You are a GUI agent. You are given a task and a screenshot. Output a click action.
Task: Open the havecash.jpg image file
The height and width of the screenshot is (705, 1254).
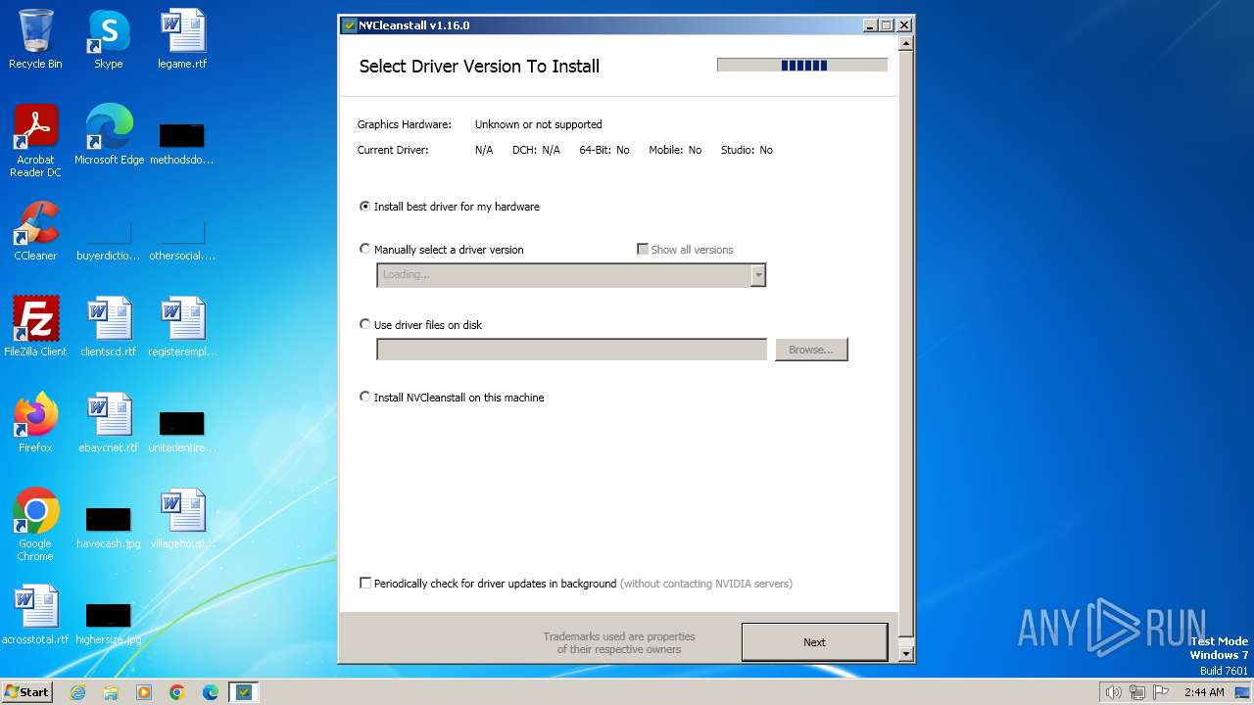pos(109,527)
